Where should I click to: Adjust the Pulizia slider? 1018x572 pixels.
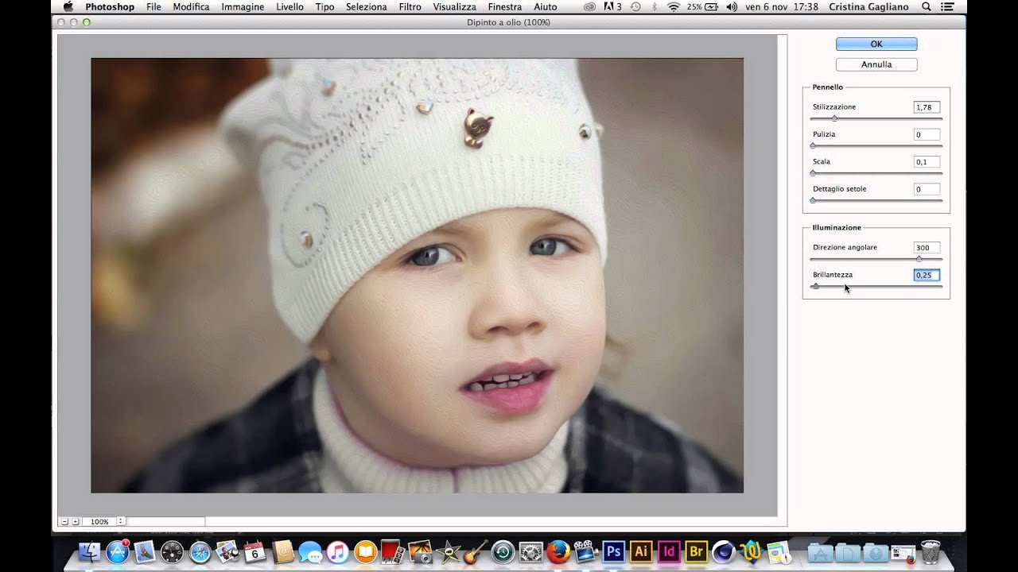(876, 145)
